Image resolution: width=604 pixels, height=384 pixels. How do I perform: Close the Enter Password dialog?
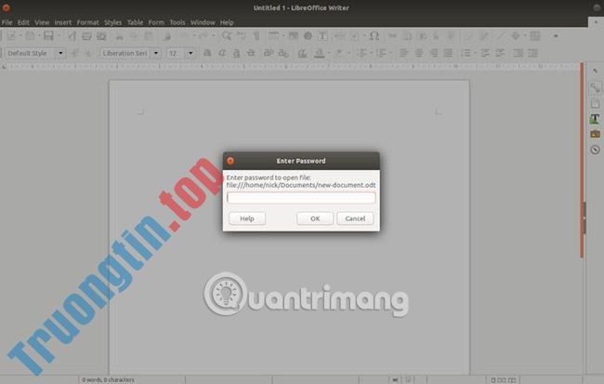(230, 161)
